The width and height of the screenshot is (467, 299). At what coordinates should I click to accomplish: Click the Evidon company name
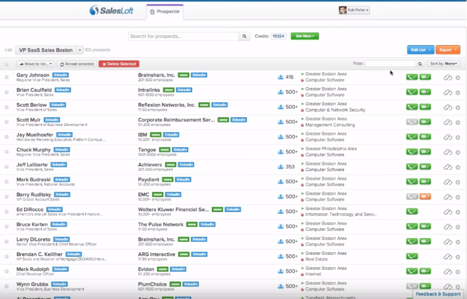pos(146,269)
